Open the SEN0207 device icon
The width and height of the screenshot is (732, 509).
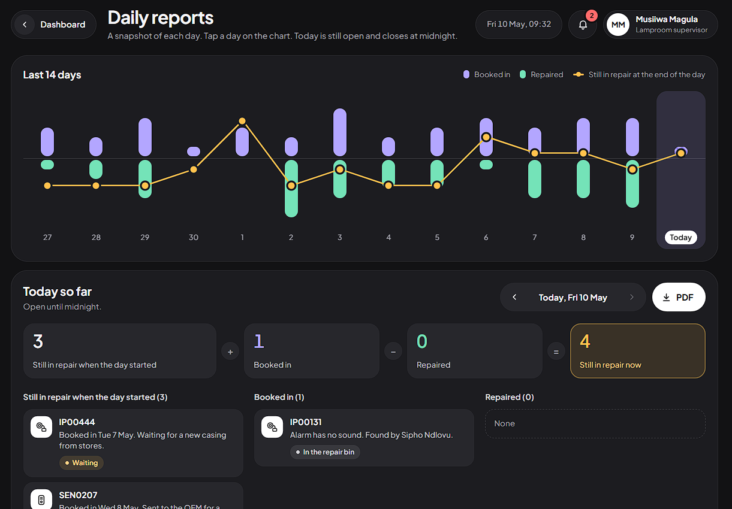pos(41,500)
